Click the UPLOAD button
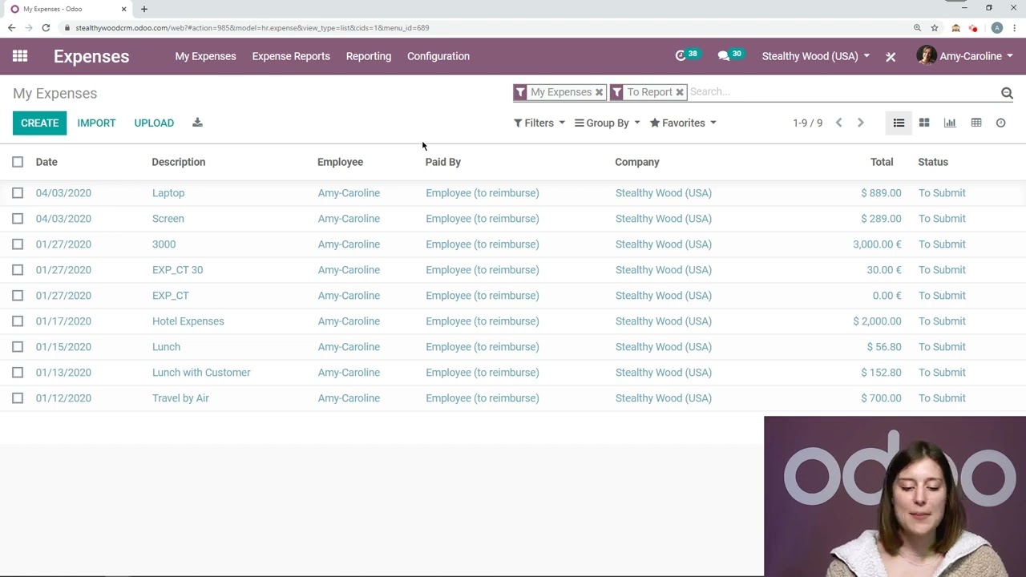Image resolution: width=1026 pixels, height=577 pixels. [x=154, y=123]
